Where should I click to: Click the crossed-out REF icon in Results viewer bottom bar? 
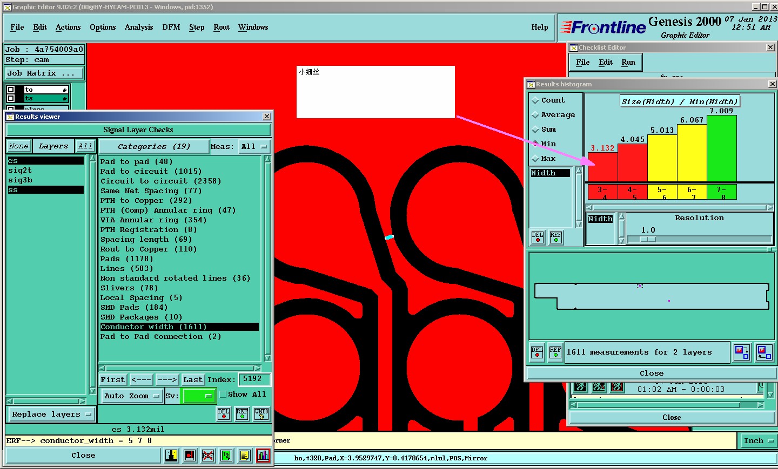(x=208, y=456)
